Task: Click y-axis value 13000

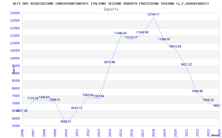Action: point(15,13)
